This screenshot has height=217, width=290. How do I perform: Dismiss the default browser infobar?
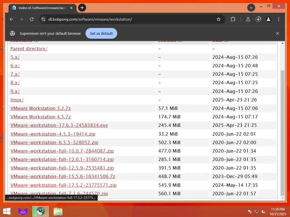click(278, 33)
